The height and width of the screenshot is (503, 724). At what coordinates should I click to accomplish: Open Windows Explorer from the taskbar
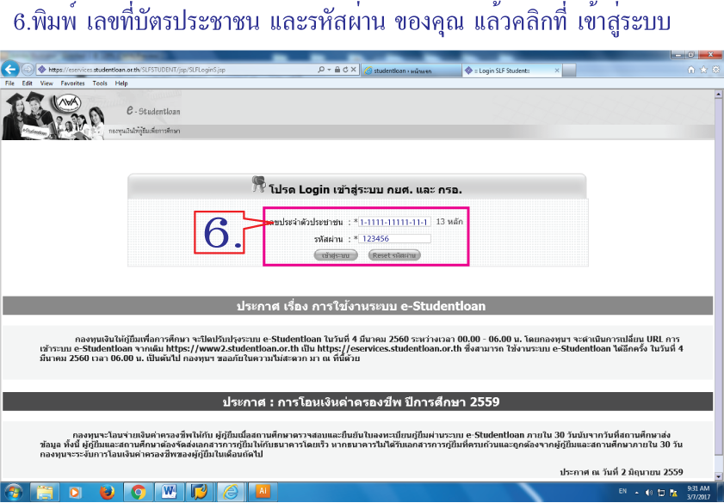coord(45,493)
